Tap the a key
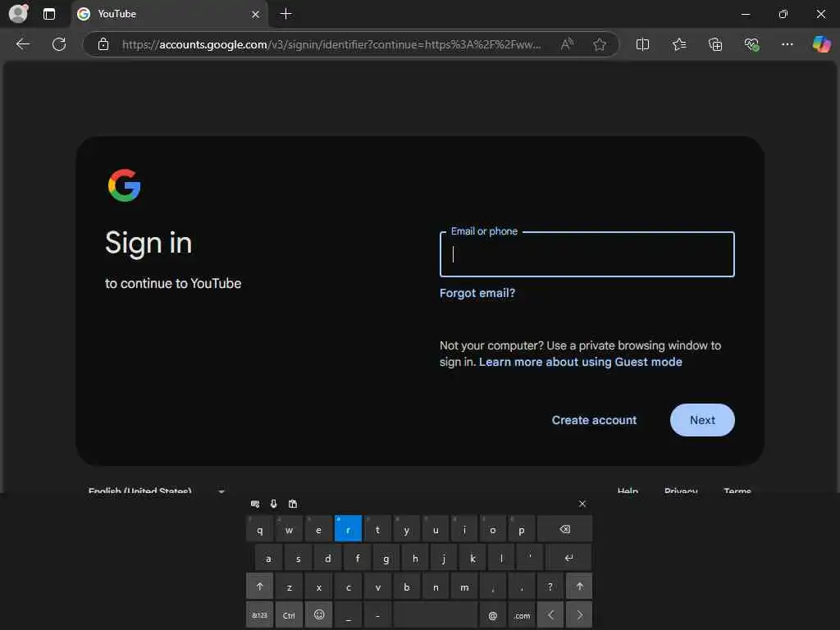The height and width of the screenshot is (630, 840). [x=268, y=557]
